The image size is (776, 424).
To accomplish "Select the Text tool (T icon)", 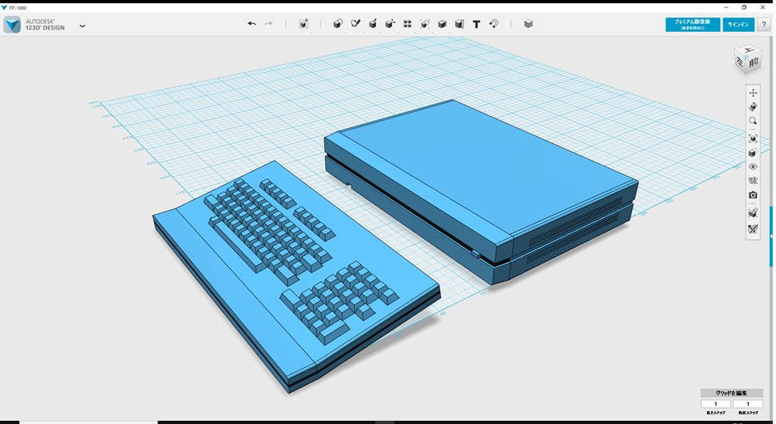I will click(477, 24).
